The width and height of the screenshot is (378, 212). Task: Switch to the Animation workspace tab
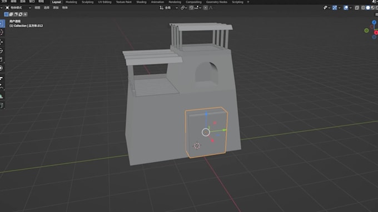point(157,2)
